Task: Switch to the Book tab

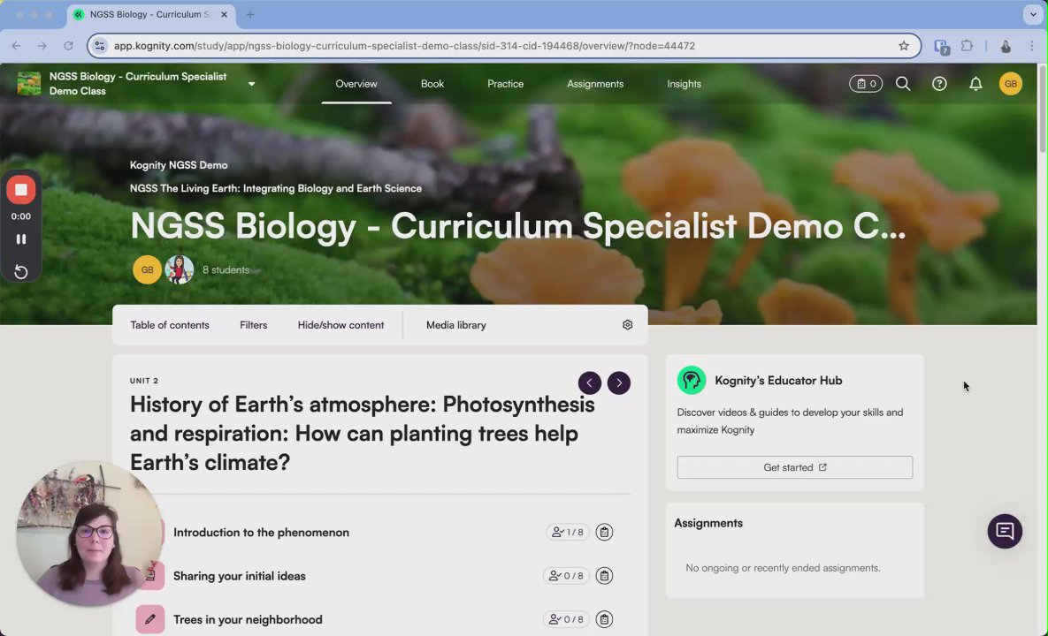Action: pos(432,83)
